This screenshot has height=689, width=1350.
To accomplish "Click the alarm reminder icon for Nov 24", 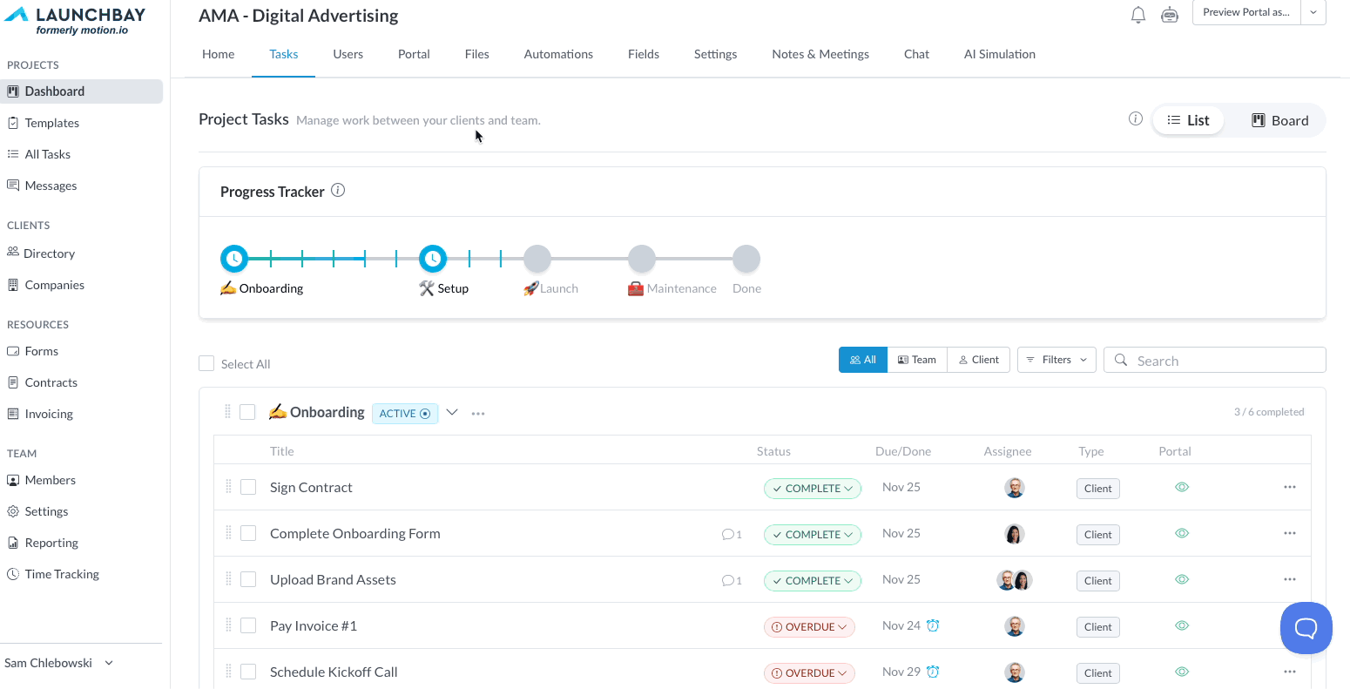I will [x=933, y=625].
